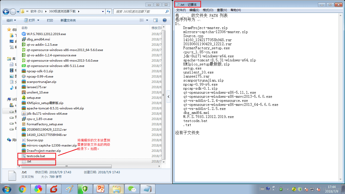Screen dimensions: 345x194
Task: Expand the breadcrumb arrow after 360极速浏览器下载
Action: [x=79, y=11]
